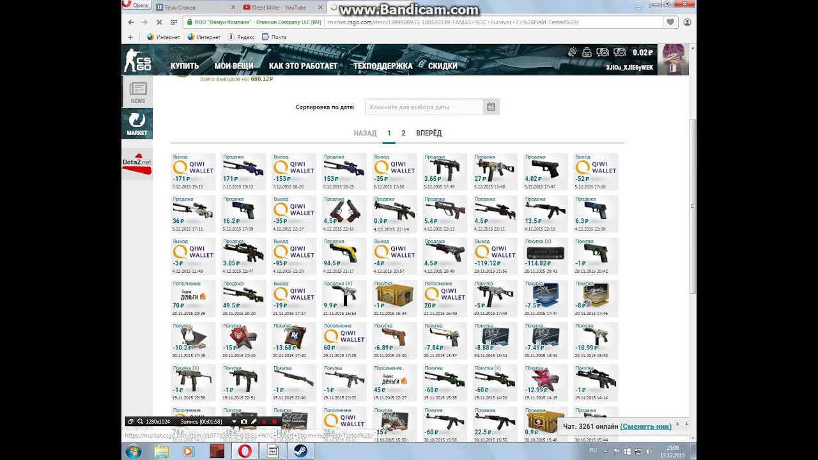The height and width of the screenshot is (460, 818).
Task: Click the browser back arrow
Action: pyautogui.click(x=131, y=22)
